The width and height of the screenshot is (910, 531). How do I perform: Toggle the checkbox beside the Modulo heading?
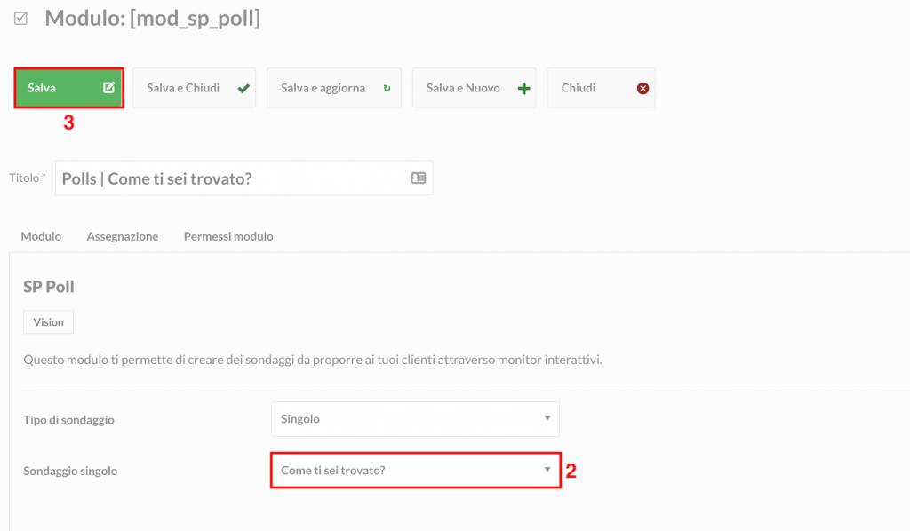point(21,19)
